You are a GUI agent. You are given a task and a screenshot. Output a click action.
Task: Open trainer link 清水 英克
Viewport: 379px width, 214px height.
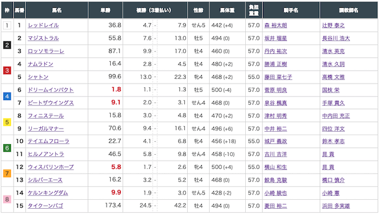[x=333, y=52]
